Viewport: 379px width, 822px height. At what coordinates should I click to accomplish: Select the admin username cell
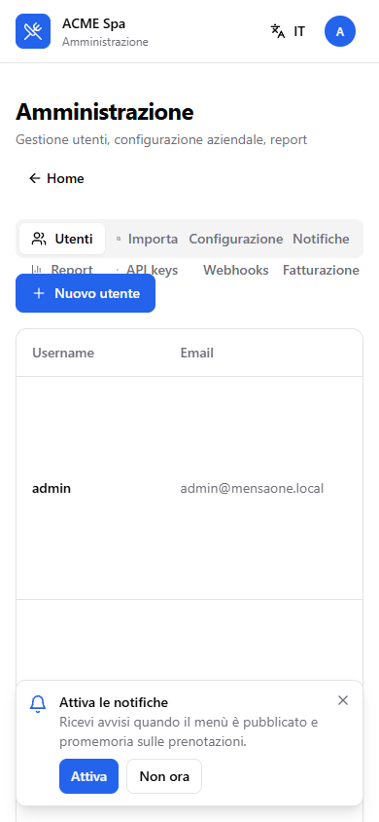pos(52,489)
